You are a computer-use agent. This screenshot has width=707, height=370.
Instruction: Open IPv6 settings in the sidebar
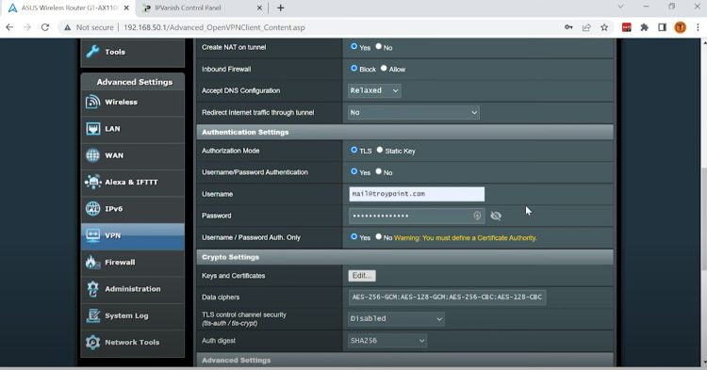[x=133, y=209]
